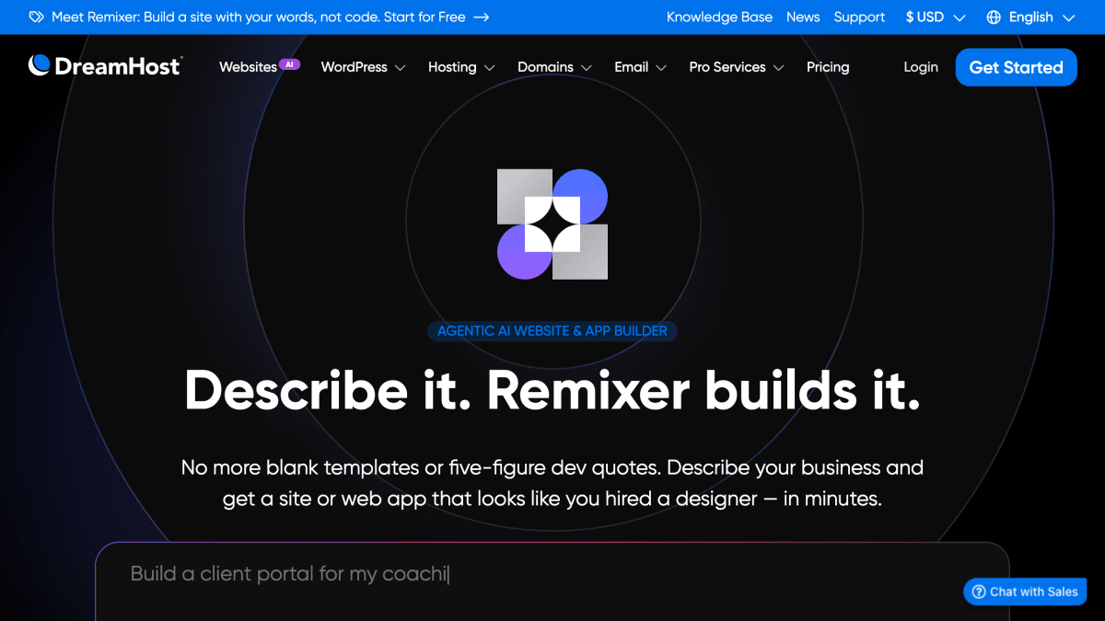The image size is (1105, 621).
Task: Click the Get Started button
Action: pos(1016,67)
